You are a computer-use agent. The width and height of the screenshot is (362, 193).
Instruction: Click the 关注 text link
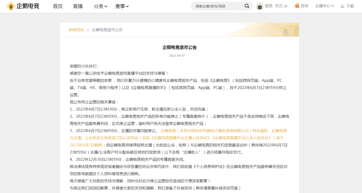(279, 6)
